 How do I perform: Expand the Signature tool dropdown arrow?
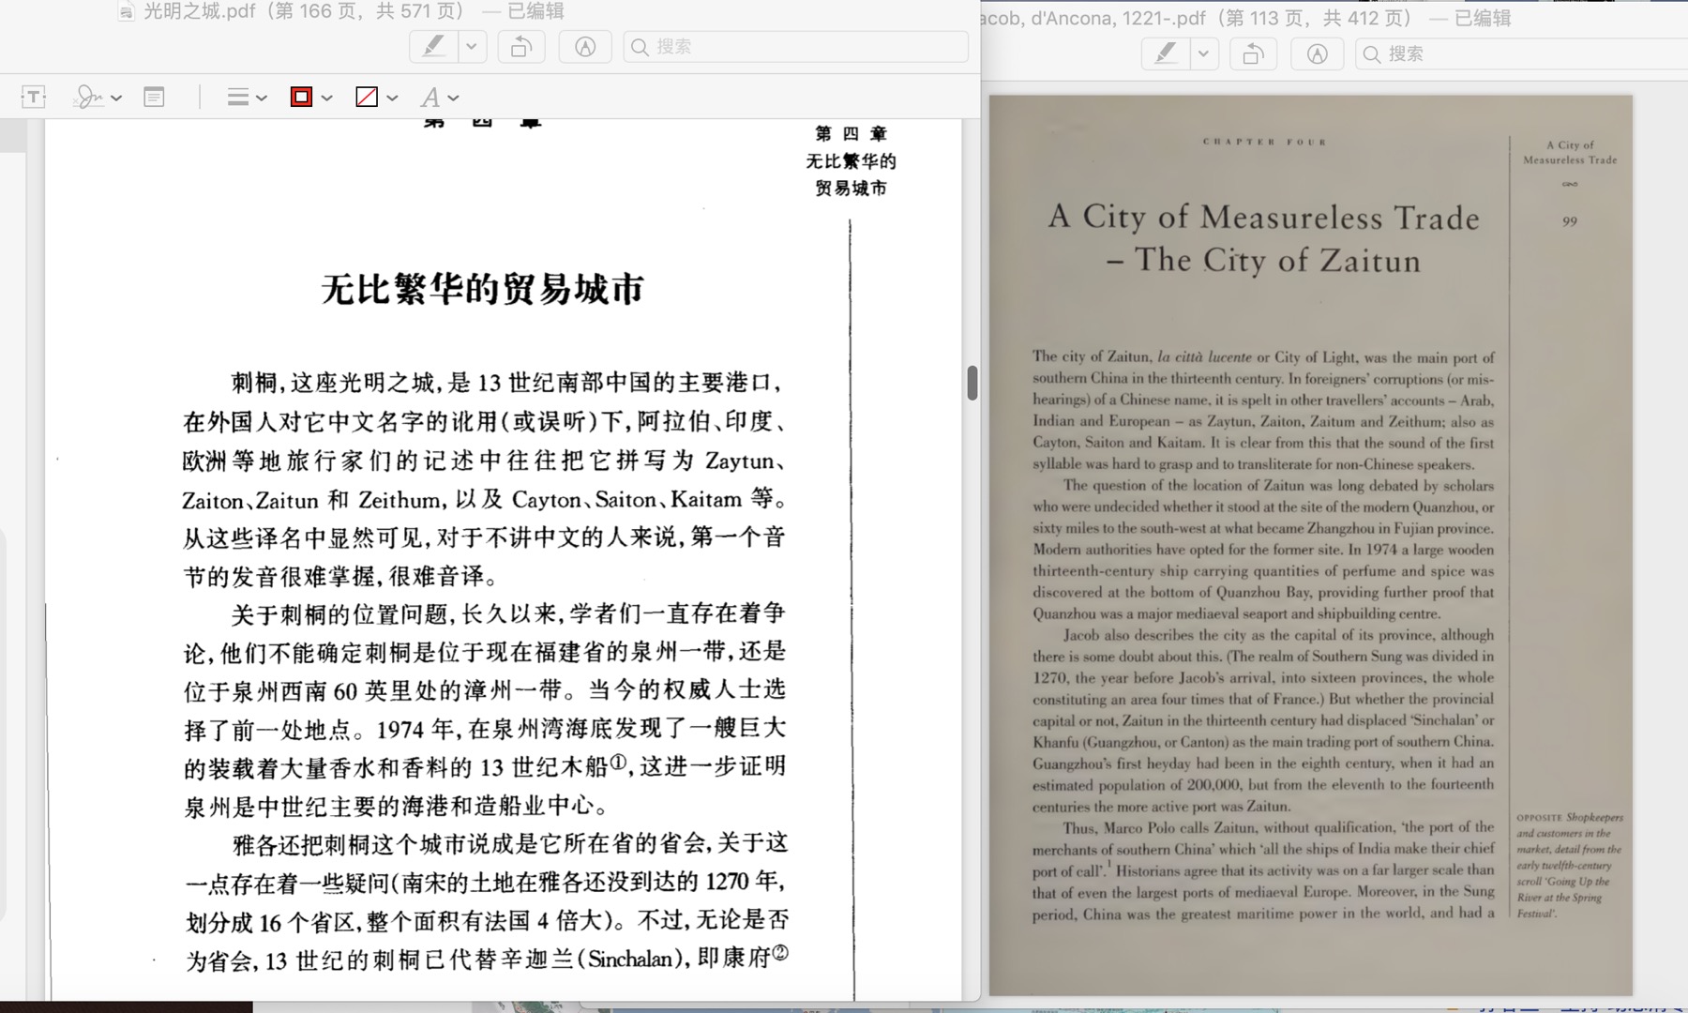click(116, 98)
